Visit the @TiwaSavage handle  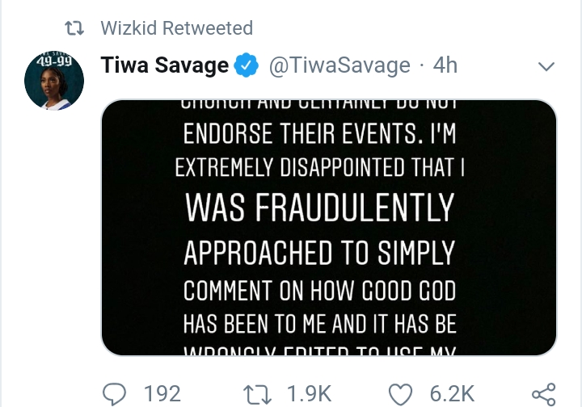[x=339, y=66]
